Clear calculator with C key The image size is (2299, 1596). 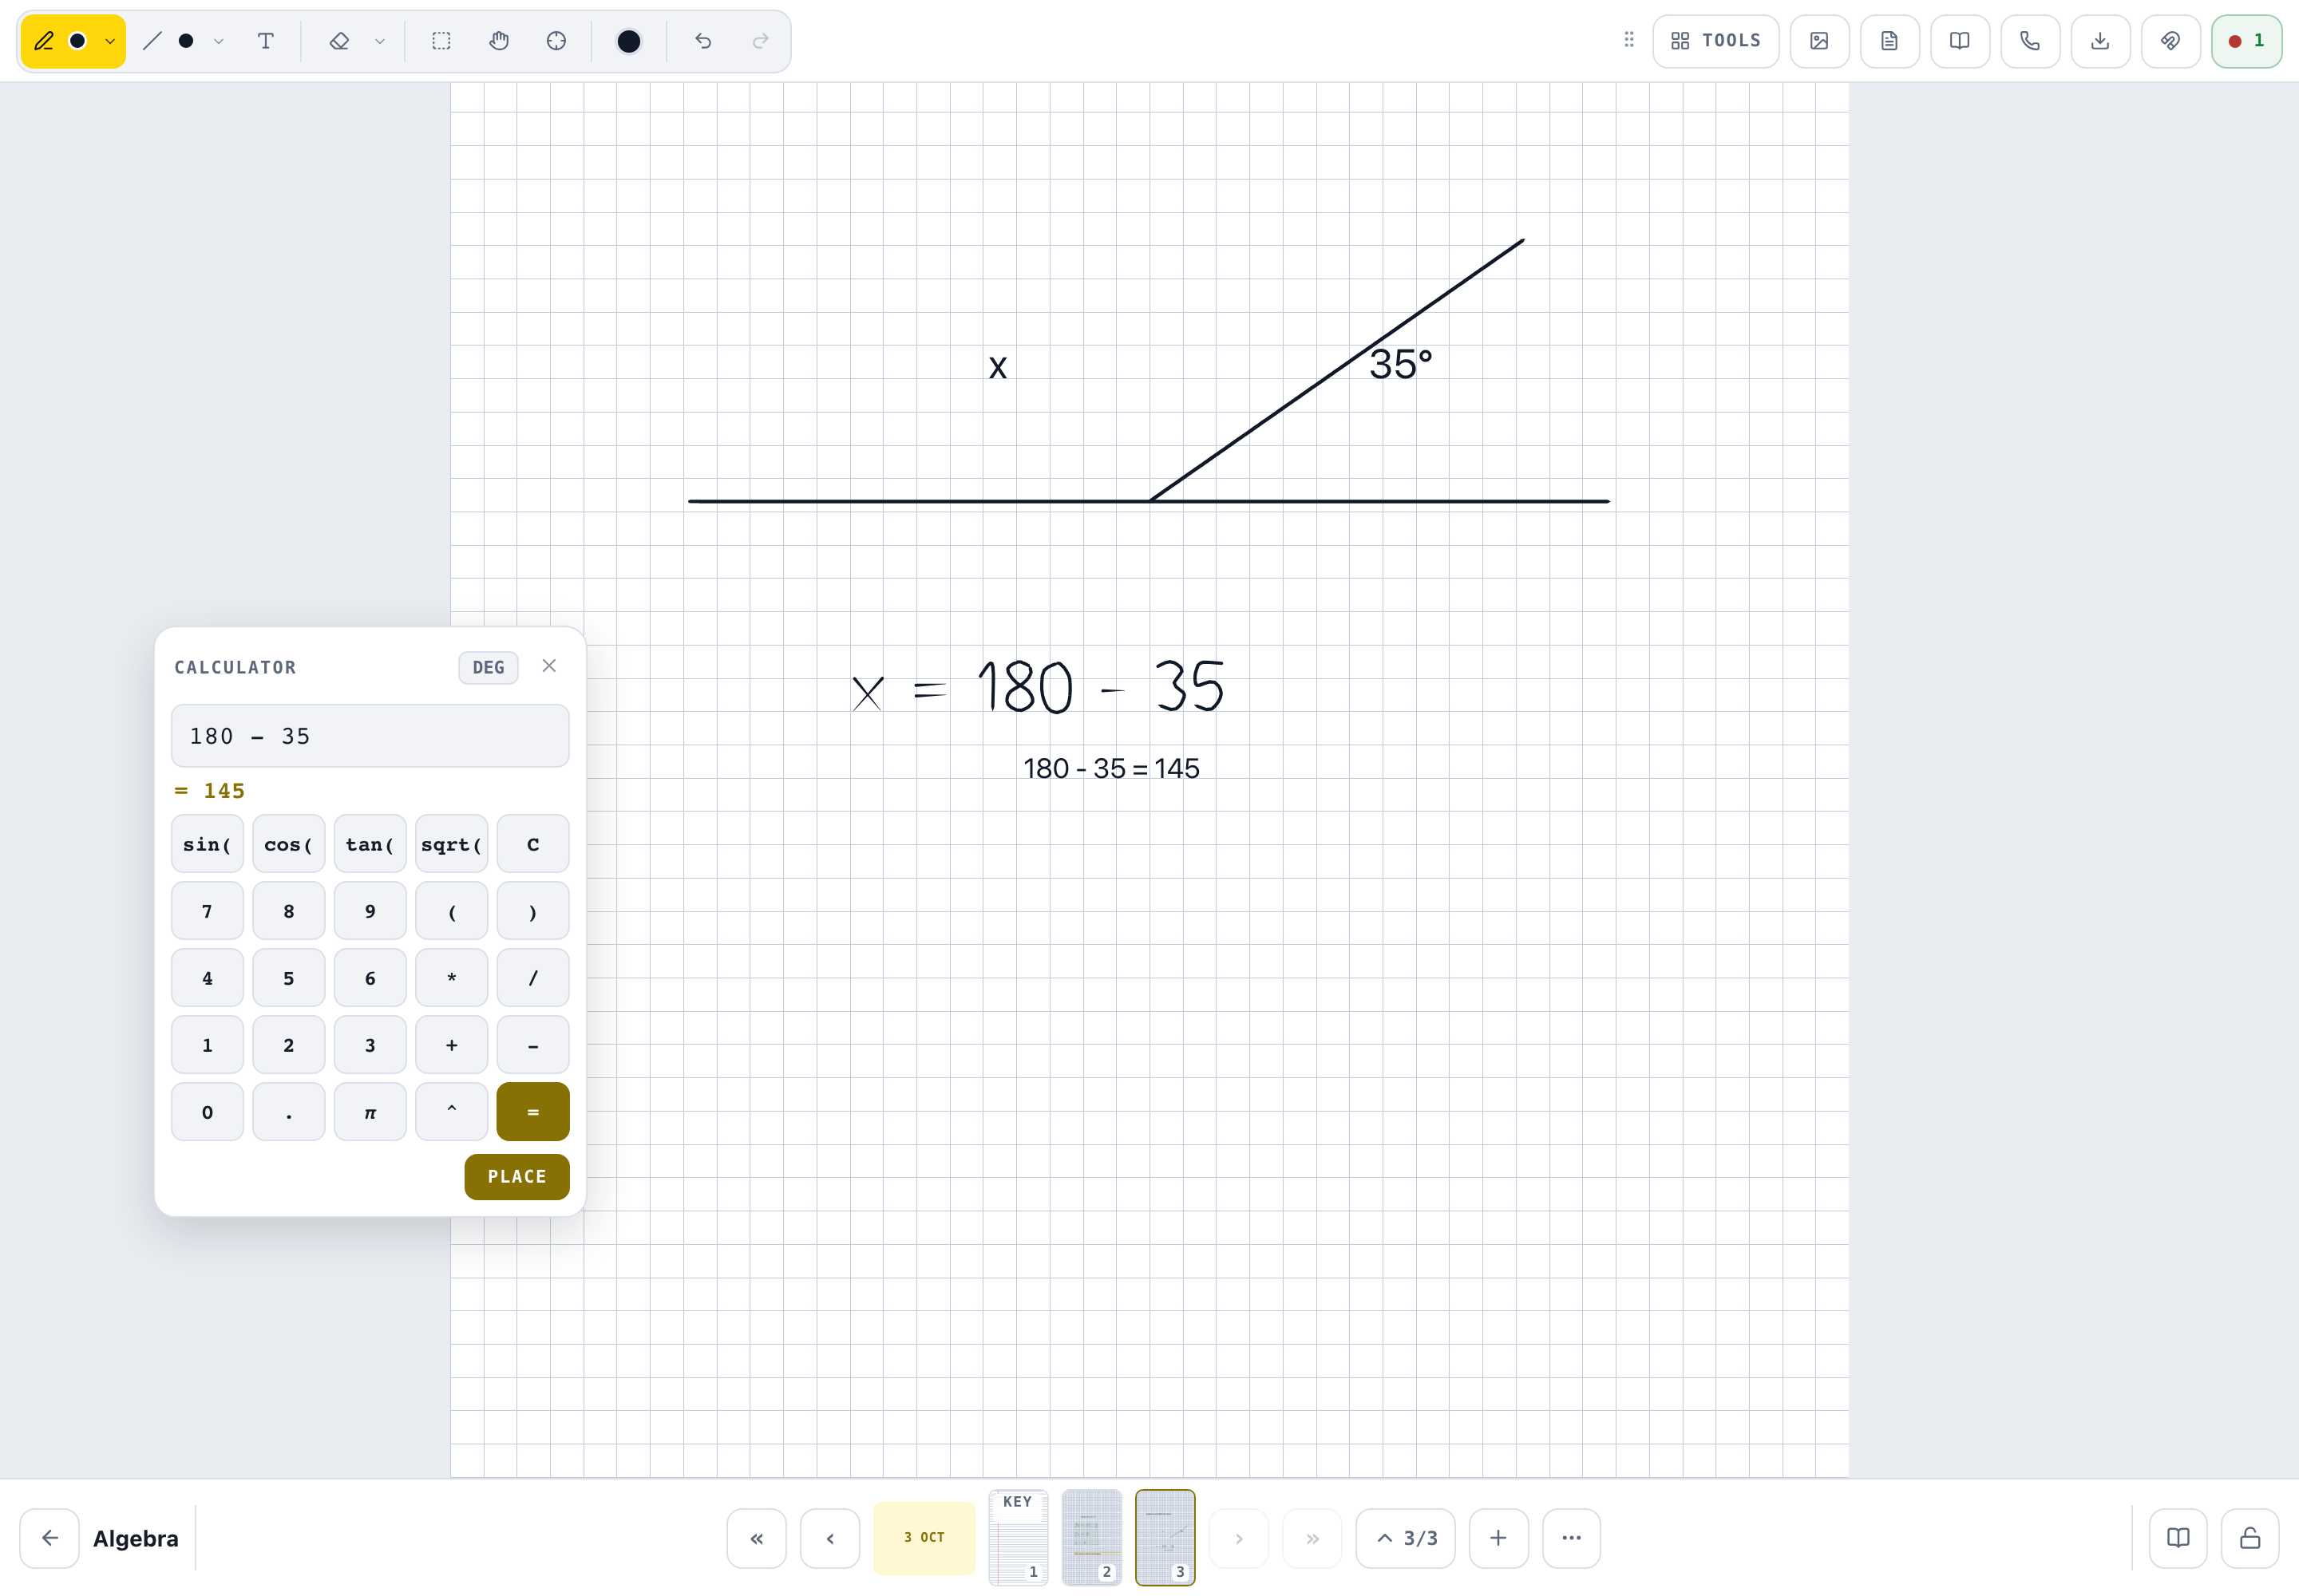click(533, 844)
